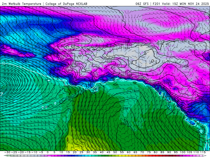Click the -10 value on the color scale
The height and width of the screenshot is (157, 210).
tap(34, 152)
